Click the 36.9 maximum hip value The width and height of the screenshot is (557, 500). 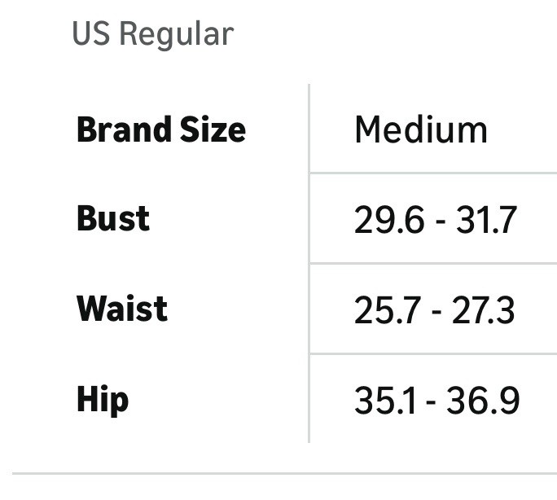coord(483,401)
